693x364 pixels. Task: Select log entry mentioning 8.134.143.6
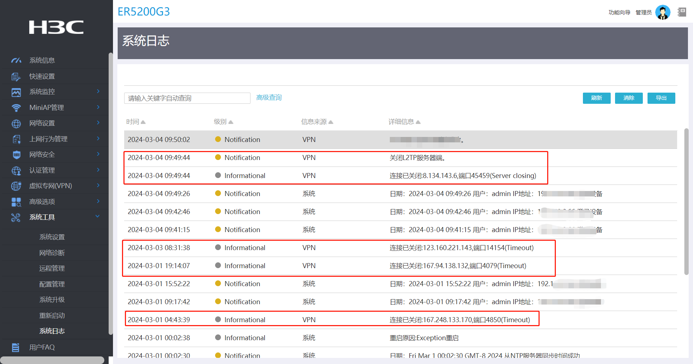pos(401,176)
